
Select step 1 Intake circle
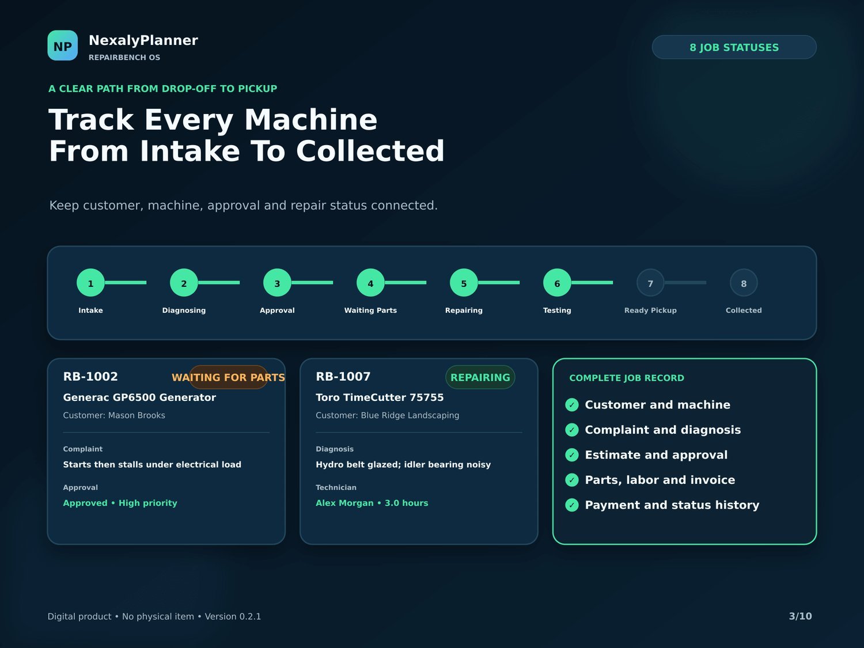[x=90, y=283]
